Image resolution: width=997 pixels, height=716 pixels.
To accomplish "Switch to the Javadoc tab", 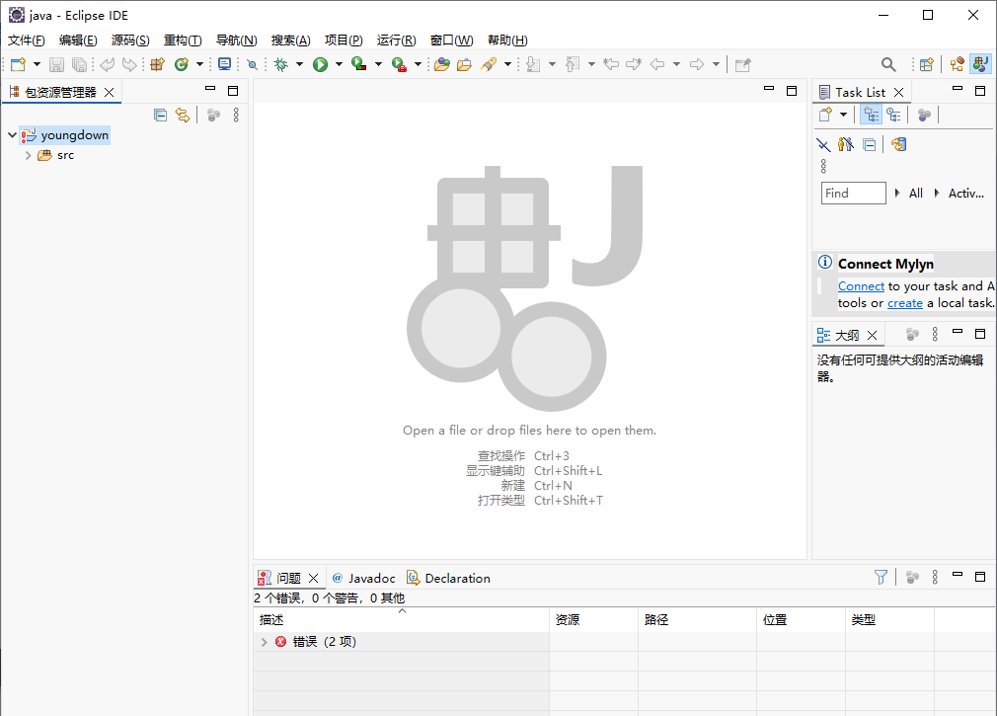I will pos(364,578).
